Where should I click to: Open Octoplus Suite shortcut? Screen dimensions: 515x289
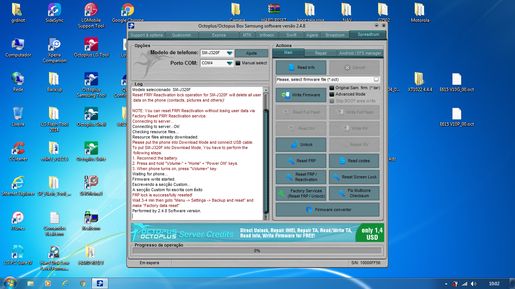coord(91,152)
